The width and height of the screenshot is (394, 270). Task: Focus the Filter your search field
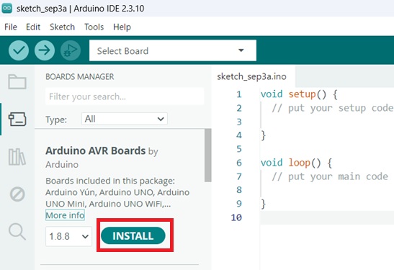[x=125, y=96]
